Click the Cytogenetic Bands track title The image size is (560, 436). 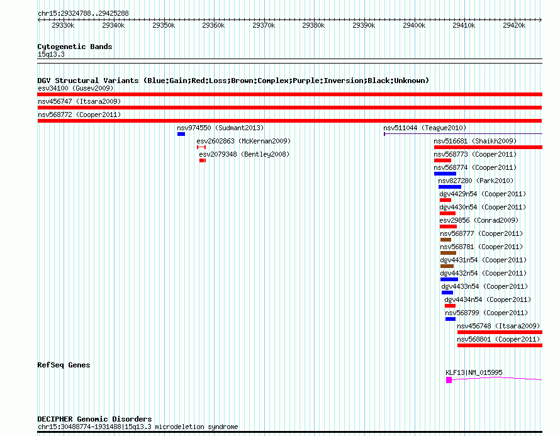tap(75, 47)
